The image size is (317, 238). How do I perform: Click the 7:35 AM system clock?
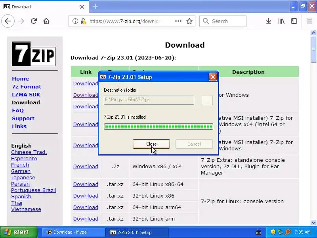coord(302,232)
